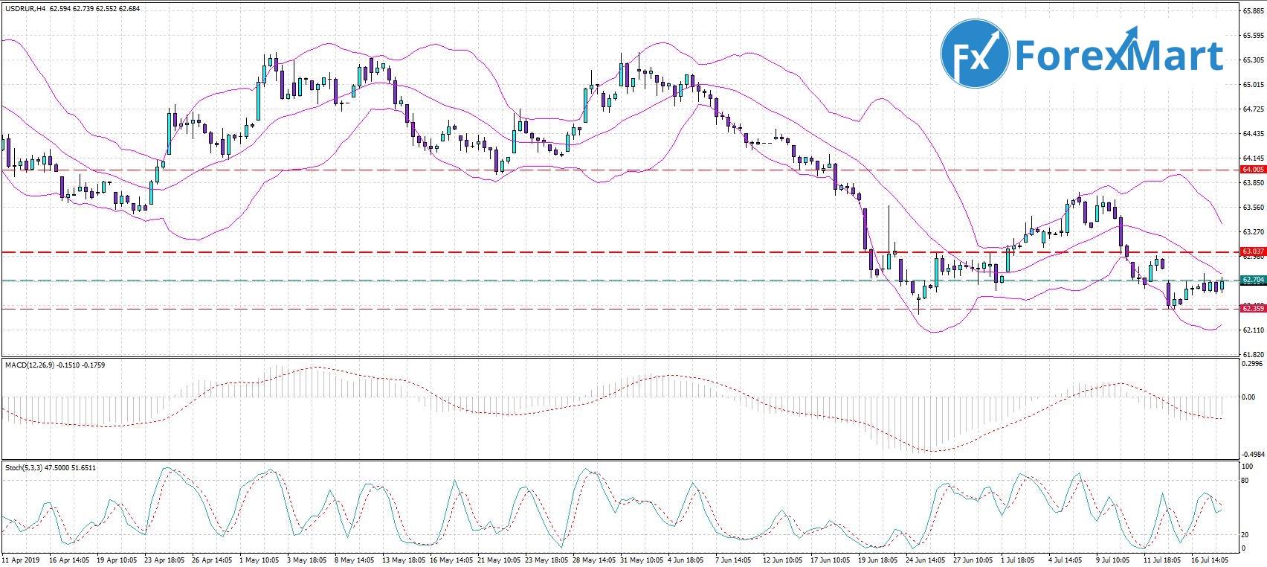Click the 63.850 price axis label

point(1253,183)
